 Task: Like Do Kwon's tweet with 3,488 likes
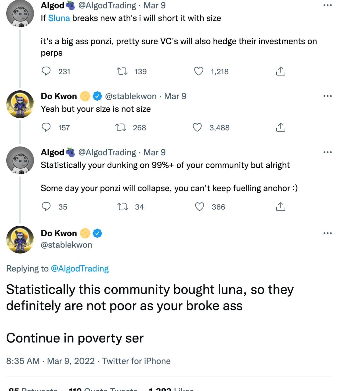point(197,127)
